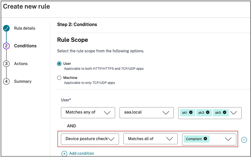Go to the Conditions step
Image resolution: width=251 pixels, height=157 pixels.
(x=25, y=46)
